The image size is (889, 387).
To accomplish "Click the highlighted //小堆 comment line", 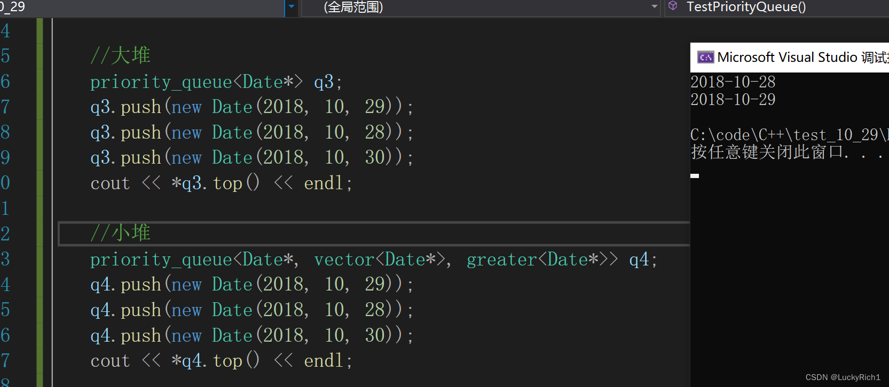I will [121, 233].
